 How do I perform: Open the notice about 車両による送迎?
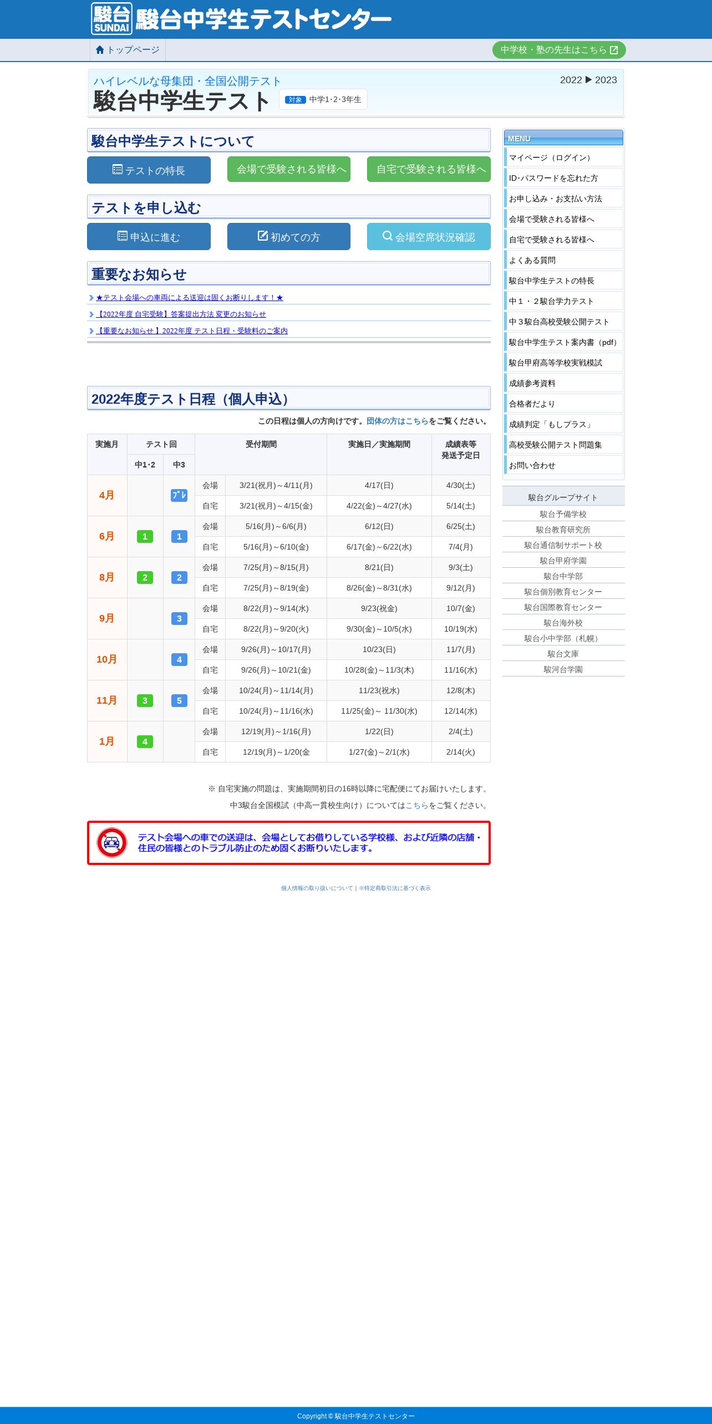pos(190,298)
